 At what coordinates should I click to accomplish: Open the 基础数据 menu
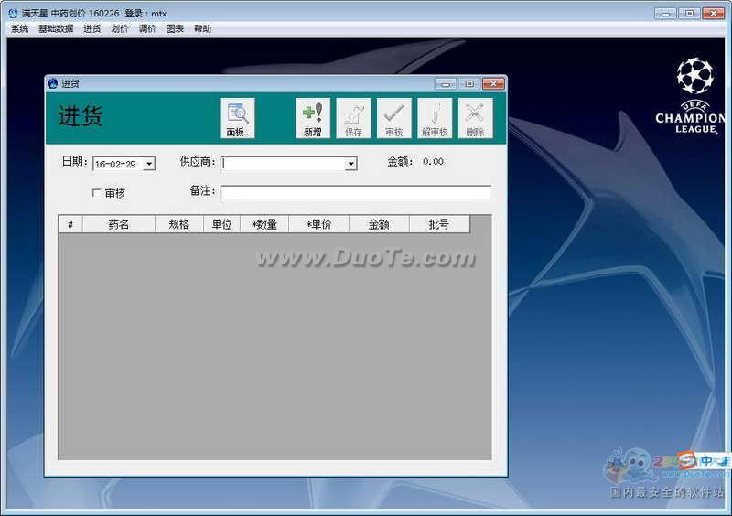click(56, 29)
